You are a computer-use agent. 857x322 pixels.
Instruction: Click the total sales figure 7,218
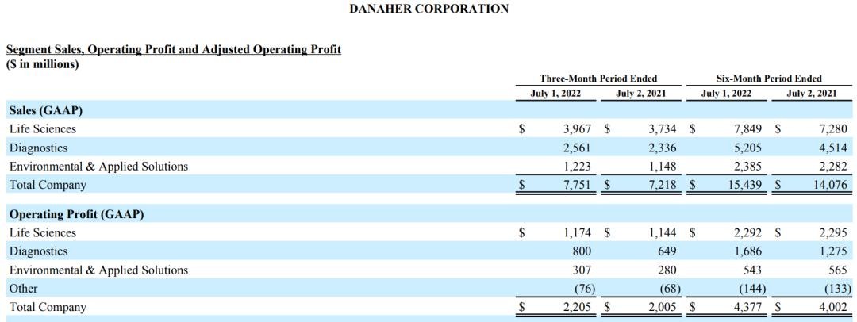click(663, 185)
